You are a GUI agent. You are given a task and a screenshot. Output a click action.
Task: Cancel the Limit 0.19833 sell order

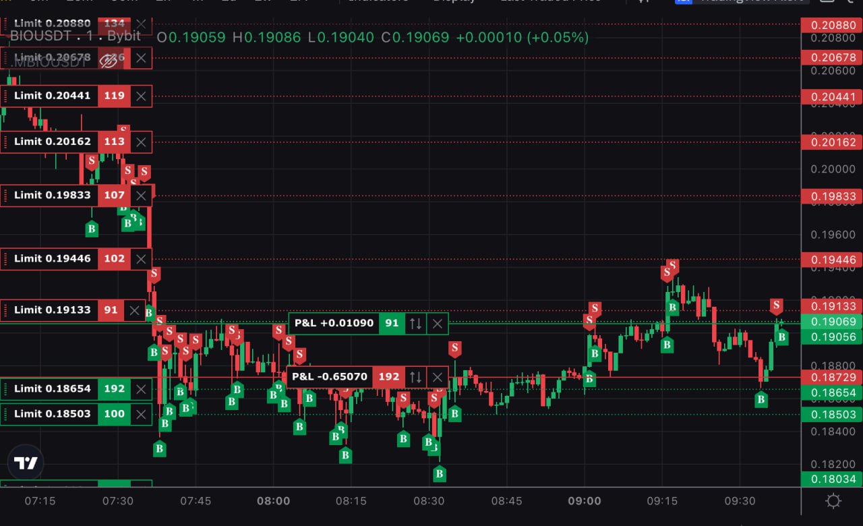[140, 196]
